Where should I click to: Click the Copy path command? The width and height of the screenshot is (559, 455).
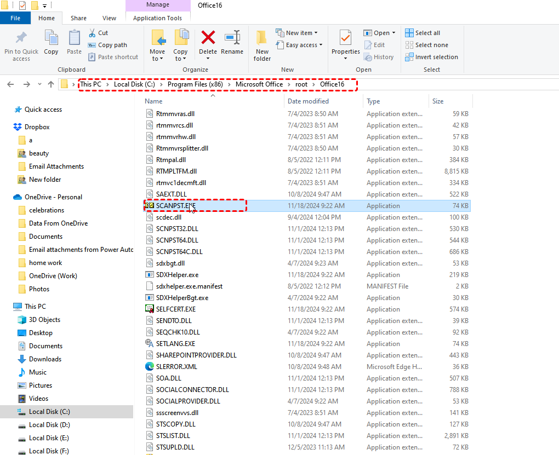107,45
